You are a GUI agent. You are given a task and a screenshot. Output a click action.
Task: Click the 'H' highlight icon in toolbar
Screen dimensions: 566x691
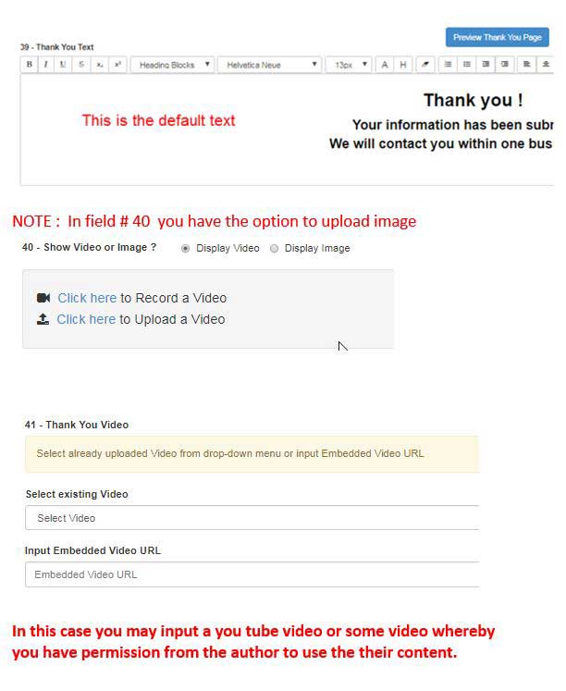coord(403,65)
